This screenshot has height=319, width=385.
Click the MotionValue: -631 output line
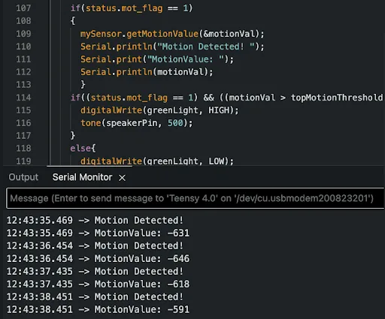[98, 233]
